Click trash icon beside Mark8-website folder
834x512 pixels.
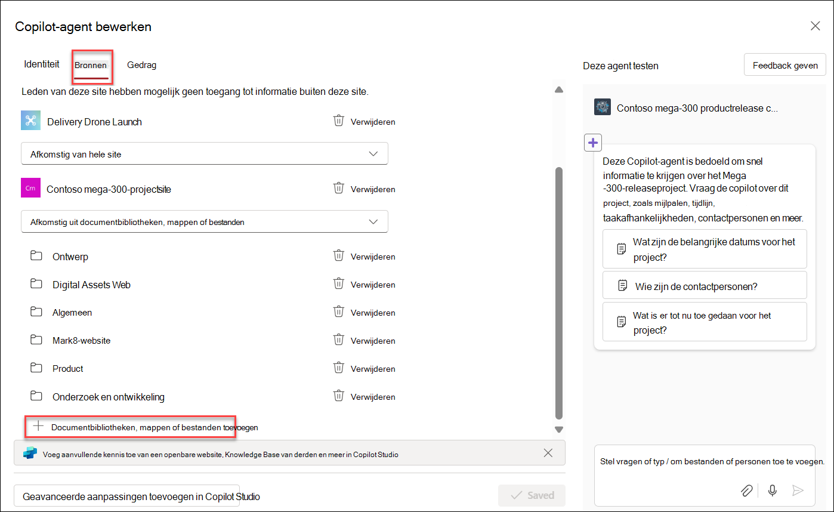pos(338,340)
